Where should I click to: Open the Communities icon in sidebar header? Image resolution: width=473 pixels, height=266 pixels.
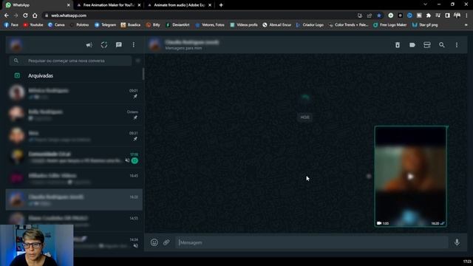[x=89, y=45]
